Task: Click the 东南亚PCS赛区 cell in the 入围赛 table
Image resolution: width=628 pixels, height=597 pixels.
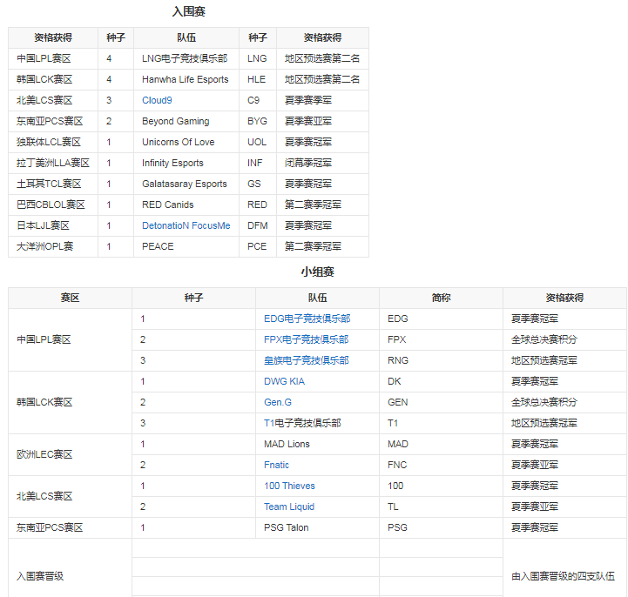Action: pyautogui.click(x=53, y=121)
